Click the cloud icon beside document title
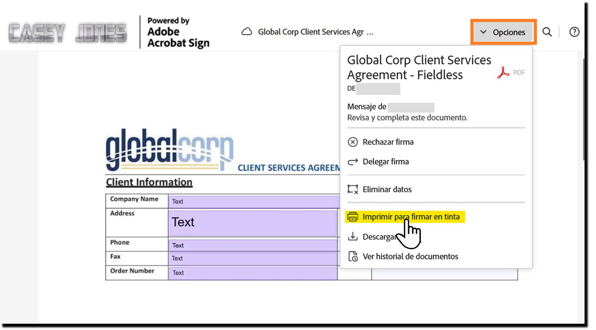 pyautogui.click(x=247, y=32)
